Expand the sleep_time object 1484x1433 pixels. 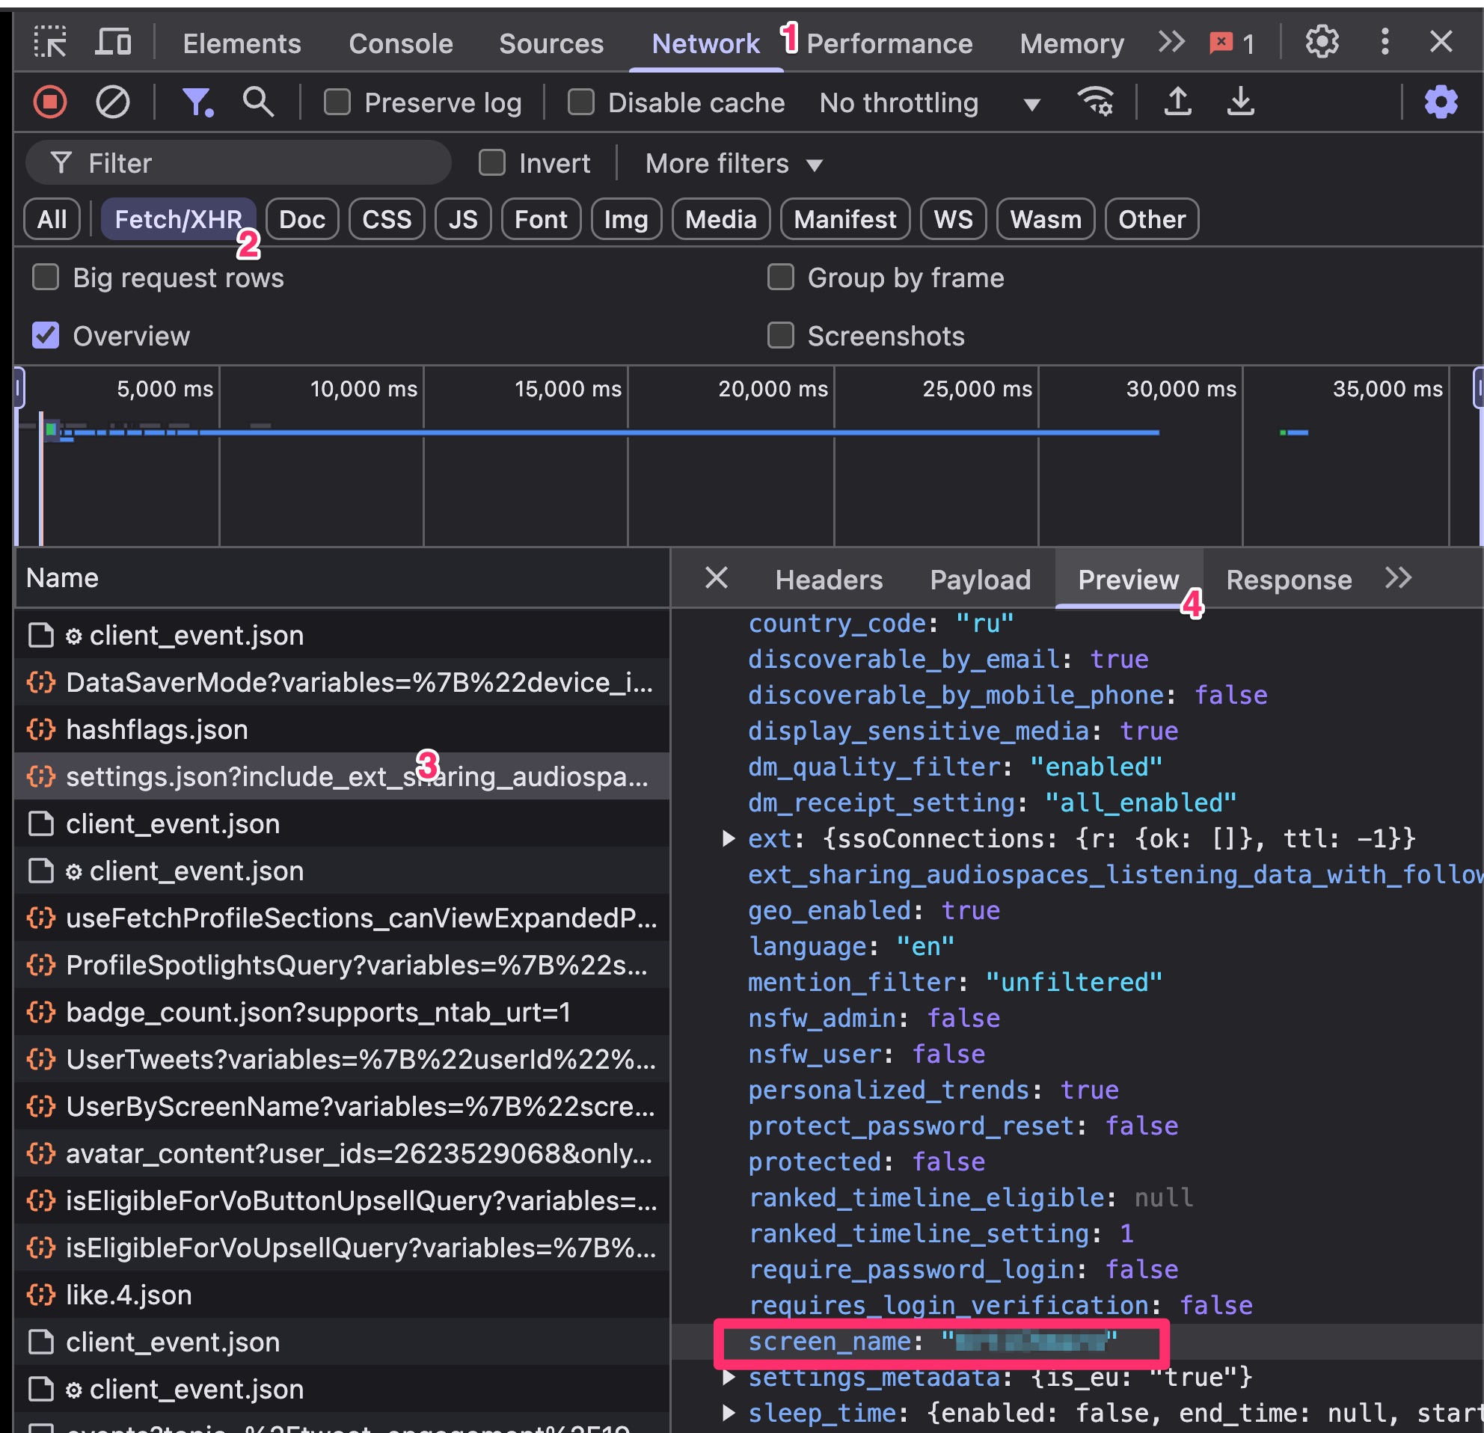point(729,1413)
